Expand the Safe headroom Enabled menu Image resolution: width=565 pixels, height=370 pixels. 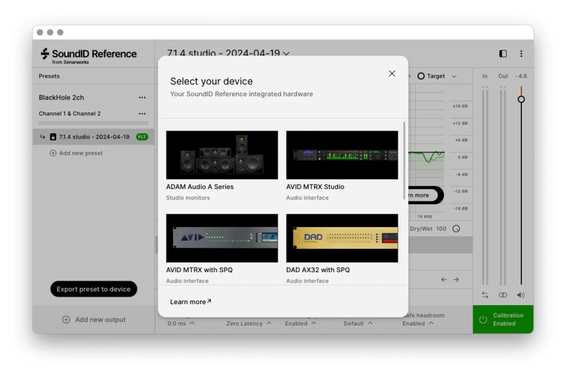(418, 323)
